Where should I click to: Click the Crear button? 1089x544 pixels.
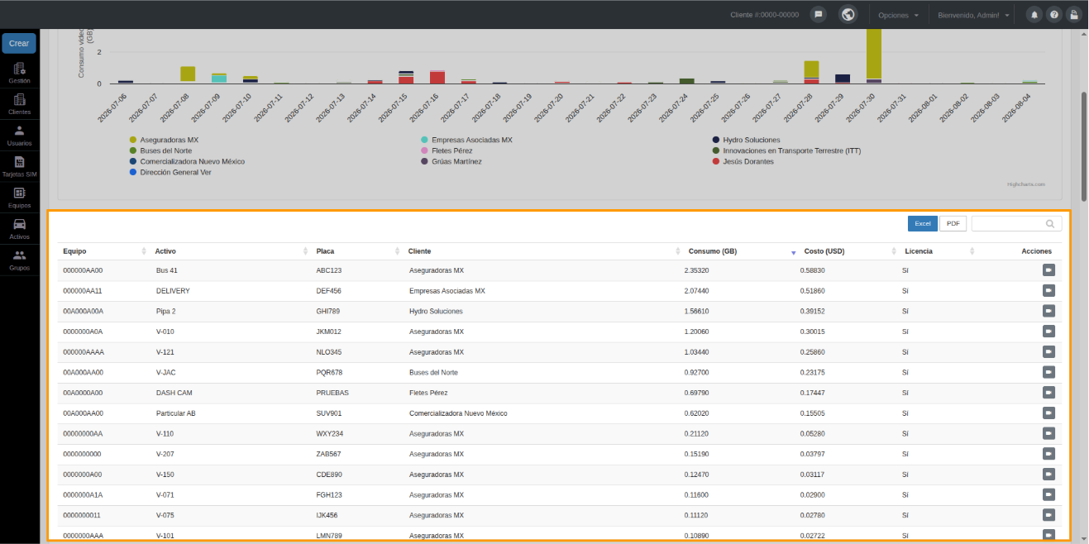19,43
